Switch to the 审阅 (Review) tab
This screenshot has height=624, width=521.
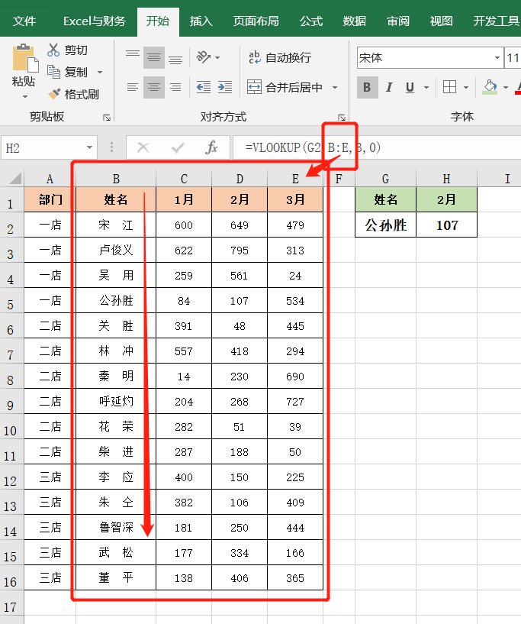(397, 21)
